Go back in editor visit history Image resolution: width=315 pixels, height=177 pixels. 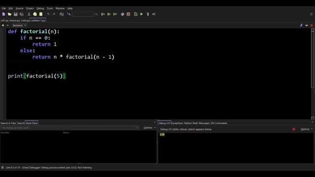click(x=2, y=25)
